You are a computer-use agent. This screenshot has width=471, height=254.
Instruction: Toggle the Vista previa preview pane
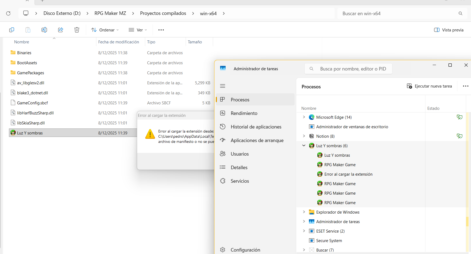(449, 30)
